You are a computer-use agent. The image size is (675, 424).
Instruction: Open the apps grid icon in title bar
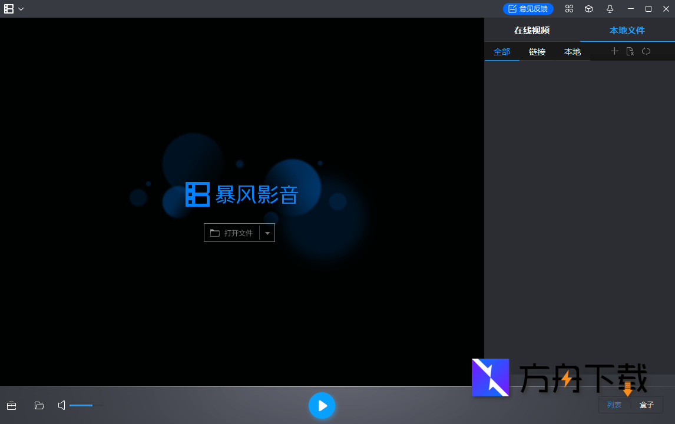[569, 9]
